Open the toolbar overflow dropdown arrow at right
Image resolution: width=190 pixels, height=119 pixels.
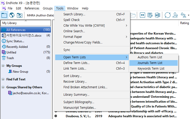(188, 15)
